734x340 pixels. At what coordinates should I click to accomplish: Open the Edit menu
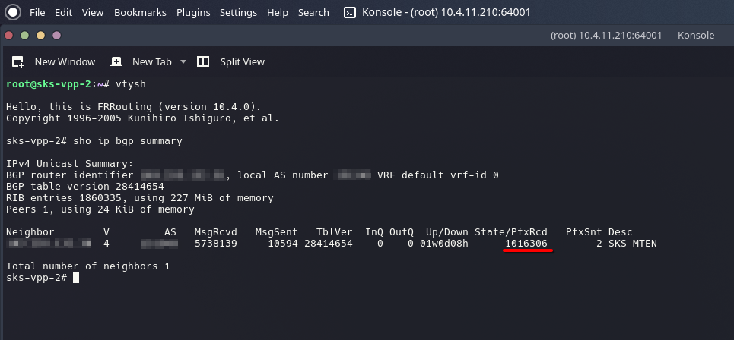(63, 13)
